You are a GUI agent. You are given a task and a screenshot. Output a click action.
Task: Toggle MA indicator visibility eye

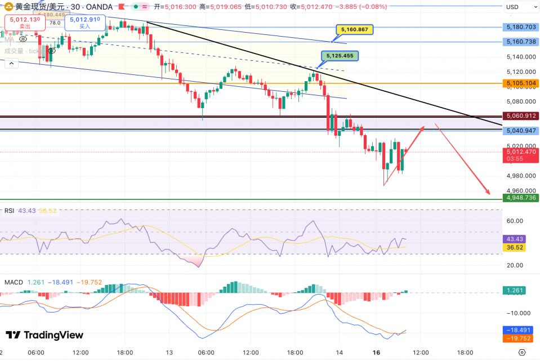click(x=23, y=39)
